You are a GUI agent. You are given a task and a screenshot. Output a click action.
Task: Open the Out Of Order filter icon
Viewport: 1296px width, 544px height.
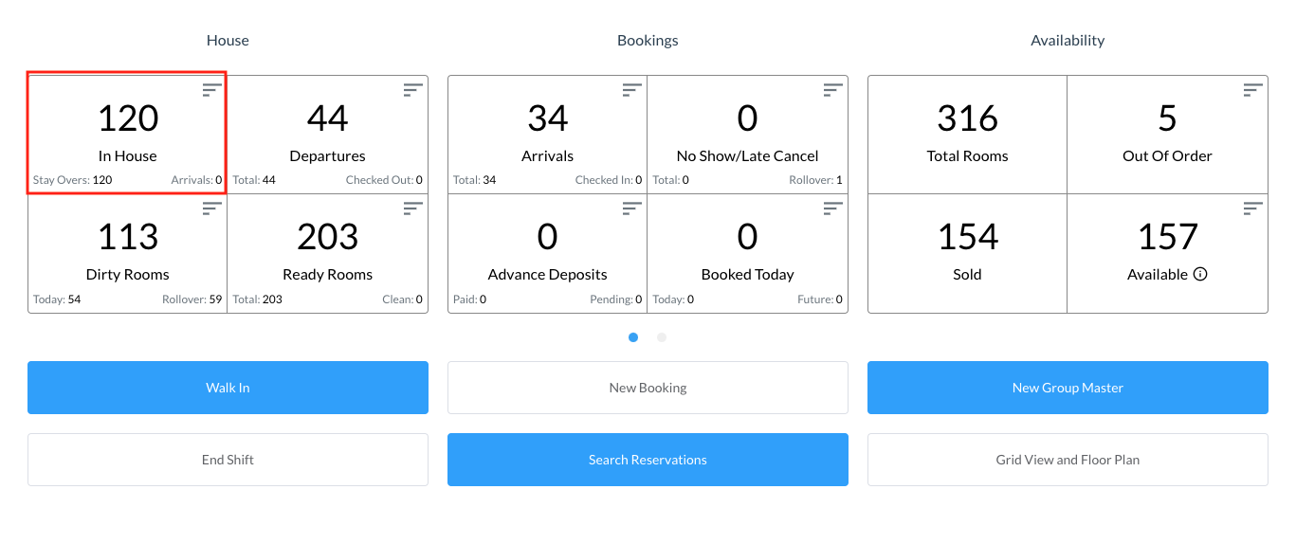(x=1252, y=89)
